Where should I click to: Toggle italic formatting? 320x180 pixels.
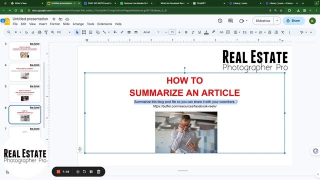(192, 32)
